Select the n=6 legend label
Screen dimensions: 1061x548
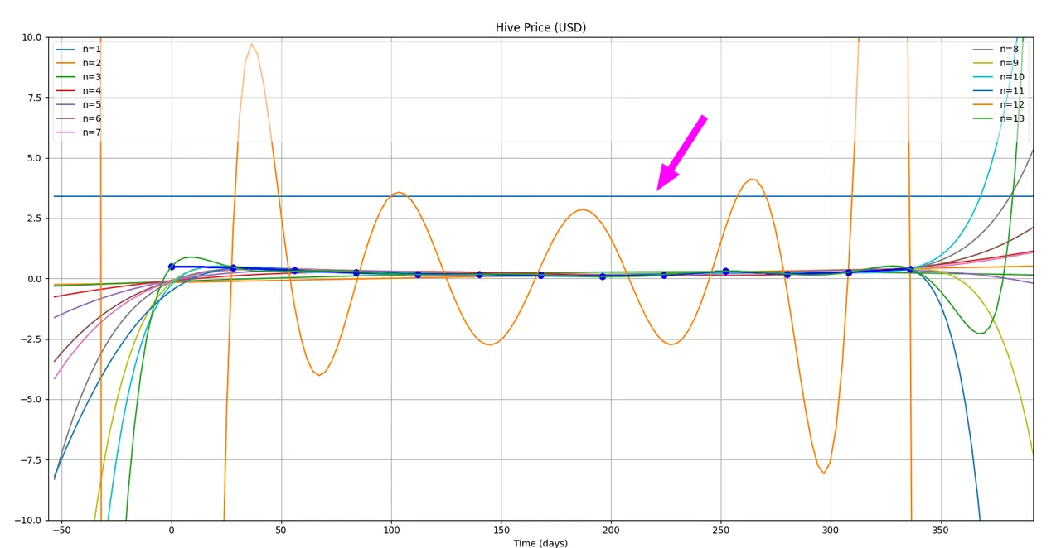click(91, 118)
